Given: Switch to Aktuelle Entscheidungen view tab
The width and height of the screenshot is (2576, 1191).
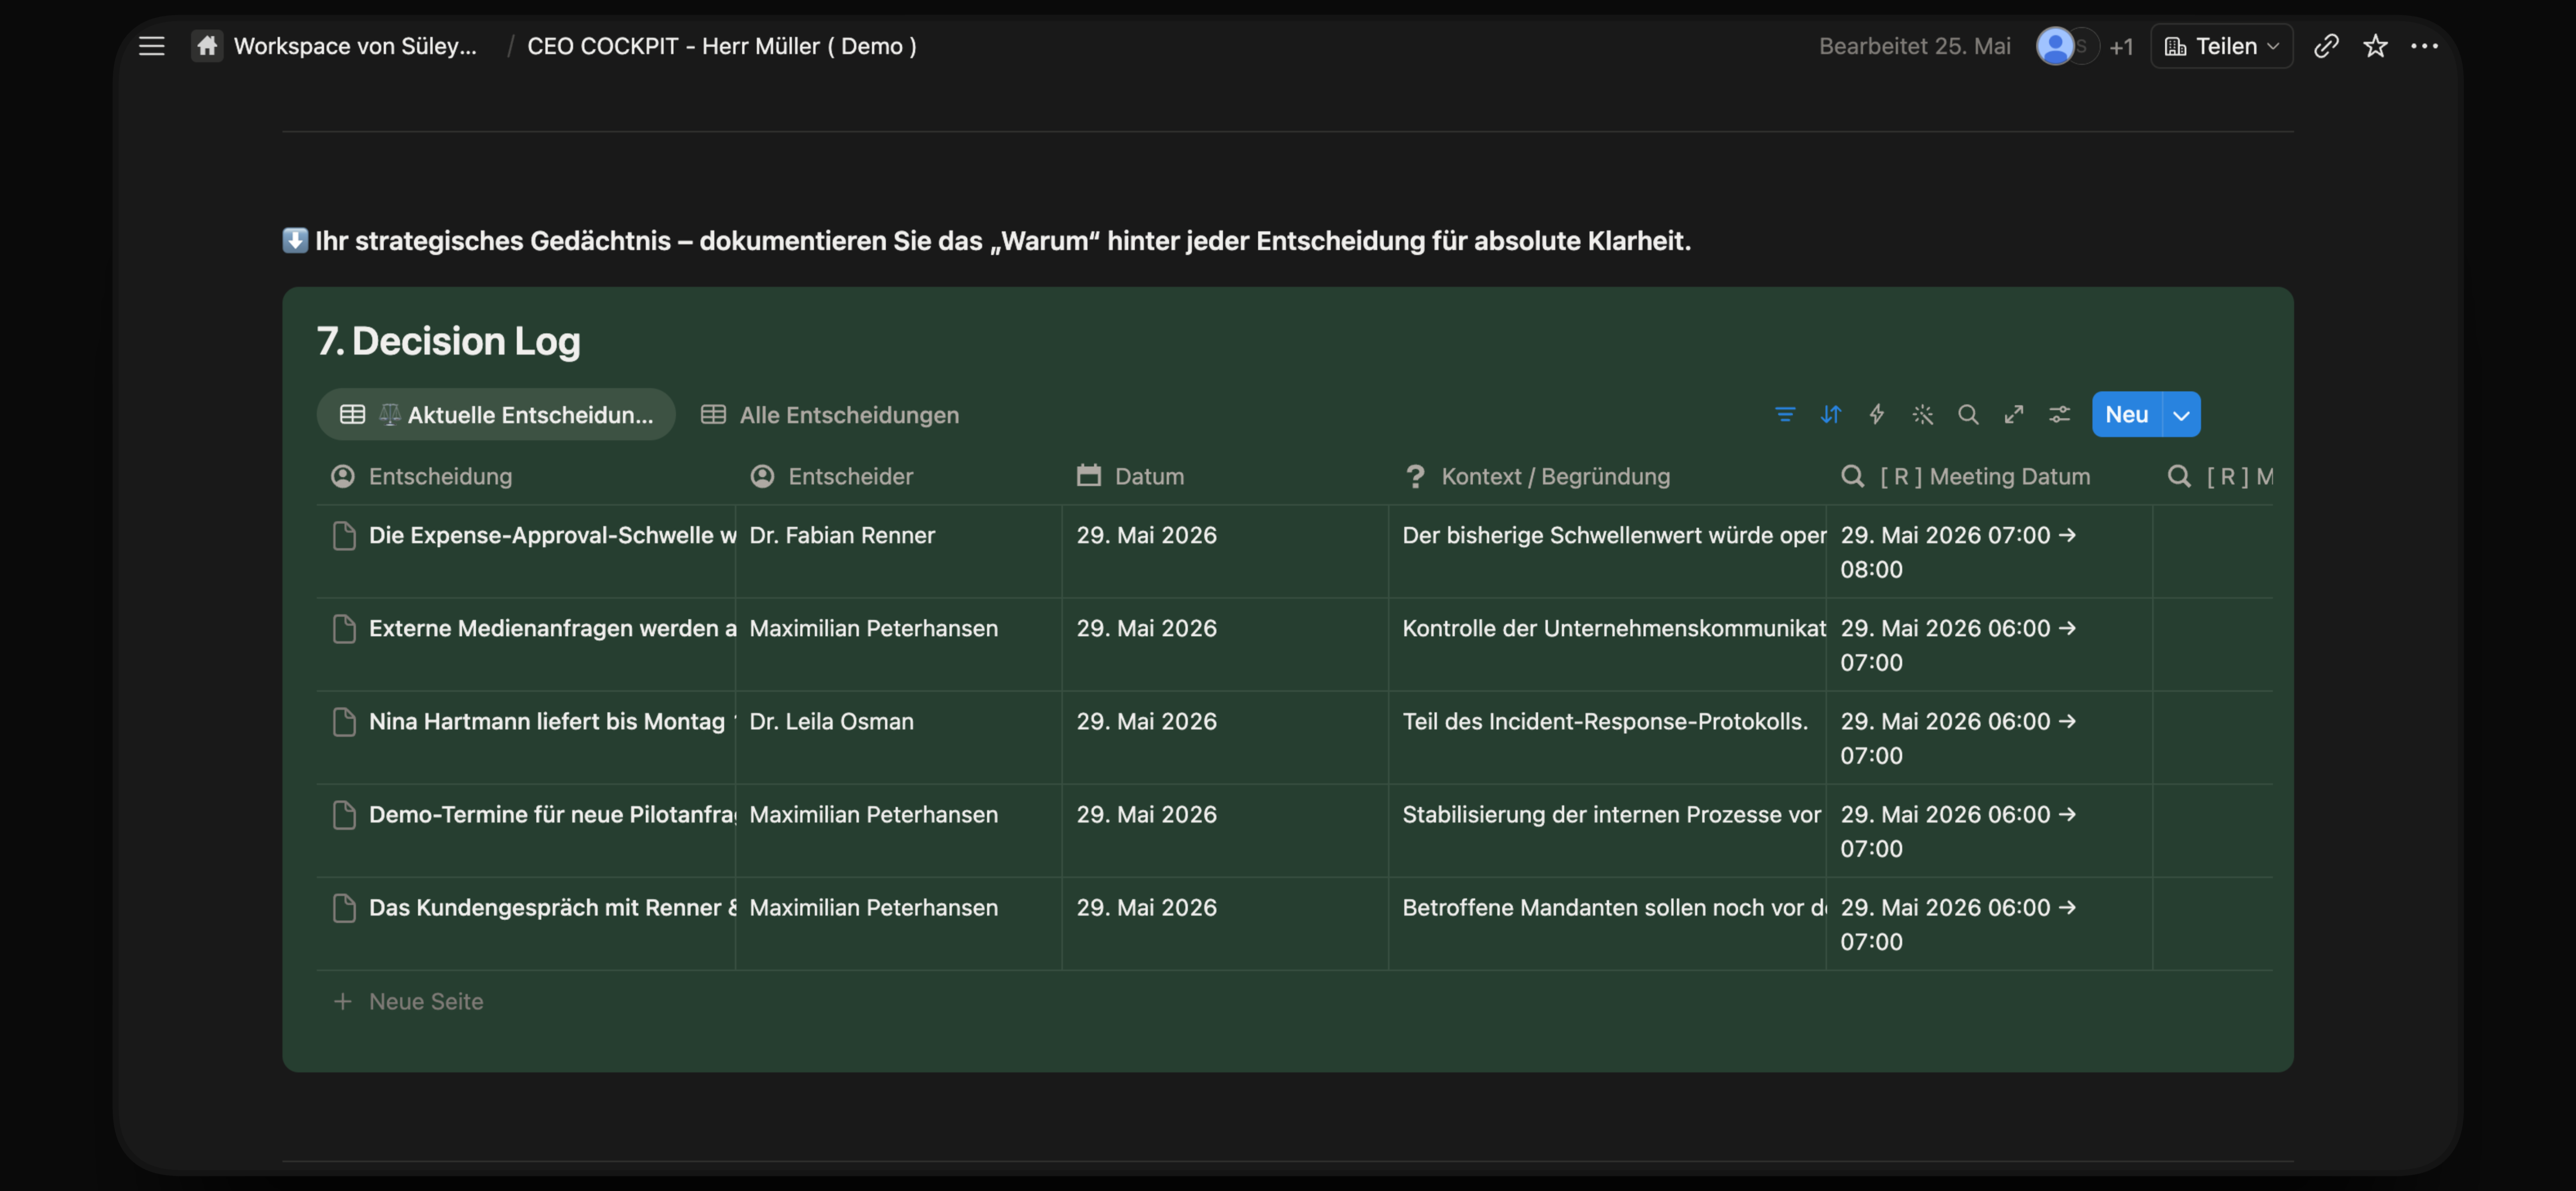Looking at the screenshot, I should coord(496,414).
